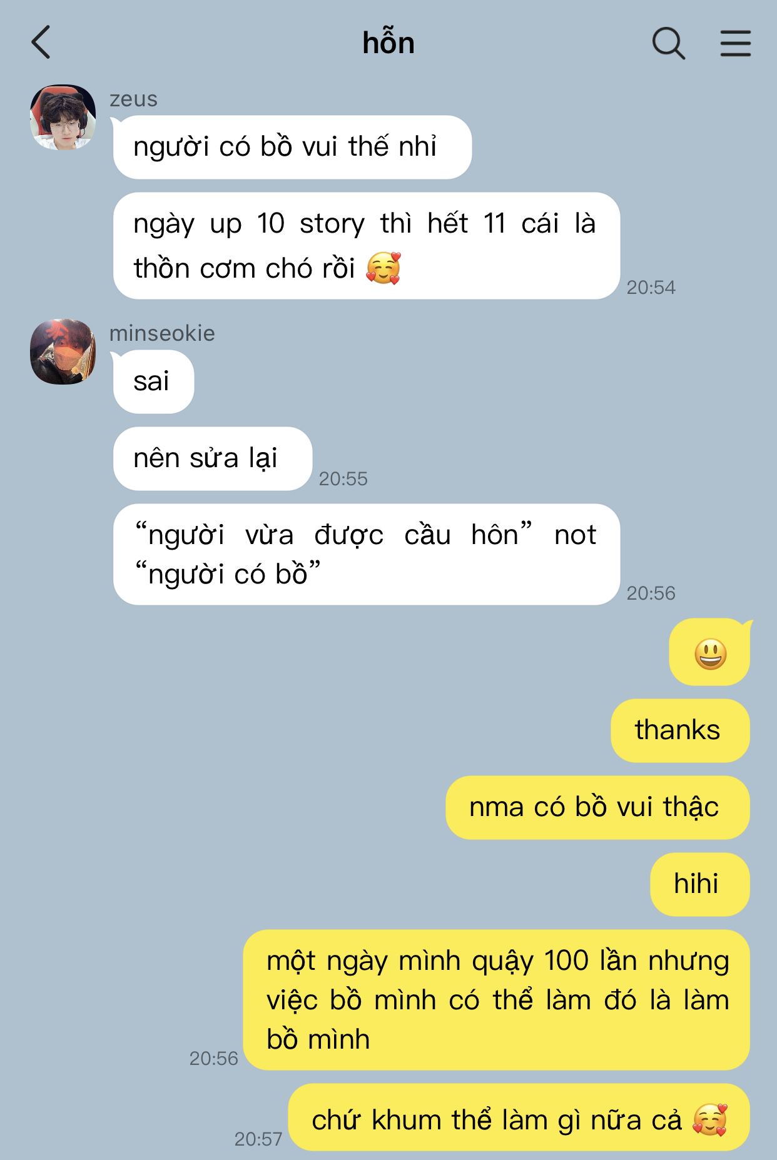This screenshot has height=1160, width=777.
Task: Select the "người có bồ vui thế nhỉ" message
Action: click(x=292, y=147)
